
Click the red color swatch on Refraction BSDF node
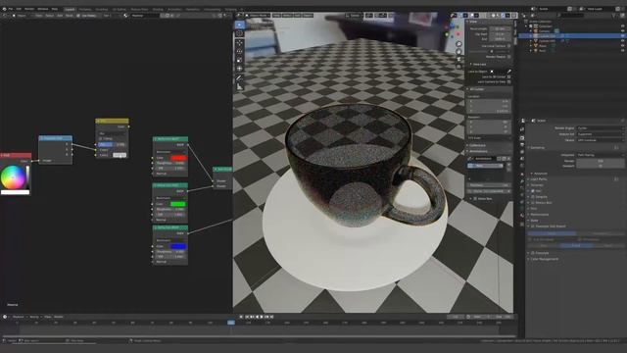click(x=177, y=158)
